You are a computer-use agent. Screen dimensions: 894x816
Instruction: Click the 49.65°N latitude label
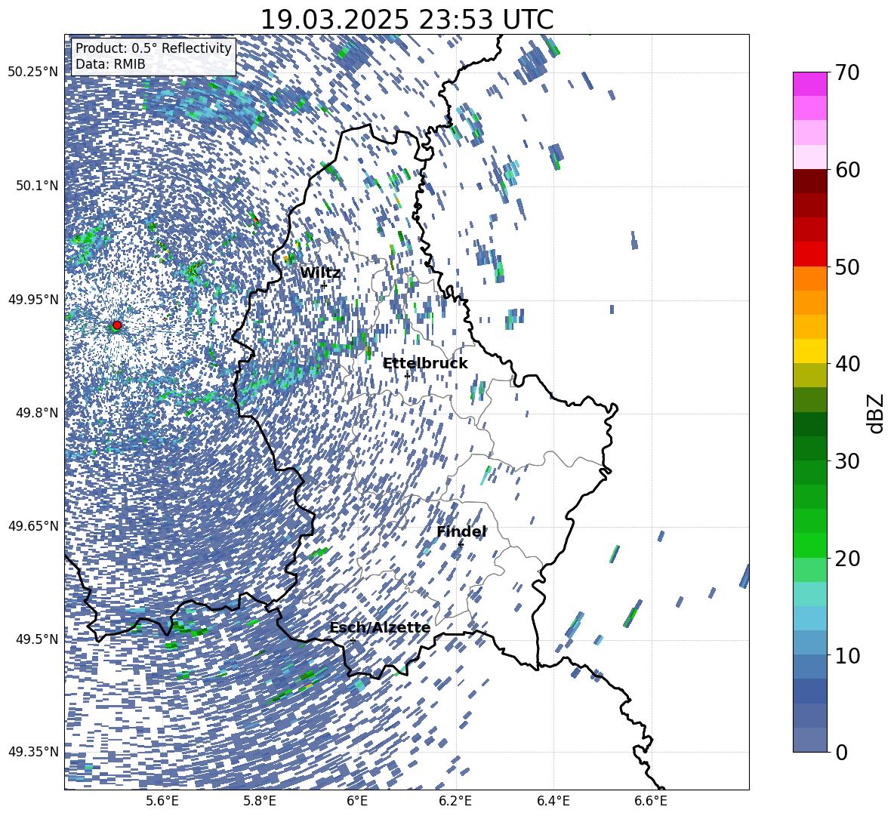click(x=33, y=526)
